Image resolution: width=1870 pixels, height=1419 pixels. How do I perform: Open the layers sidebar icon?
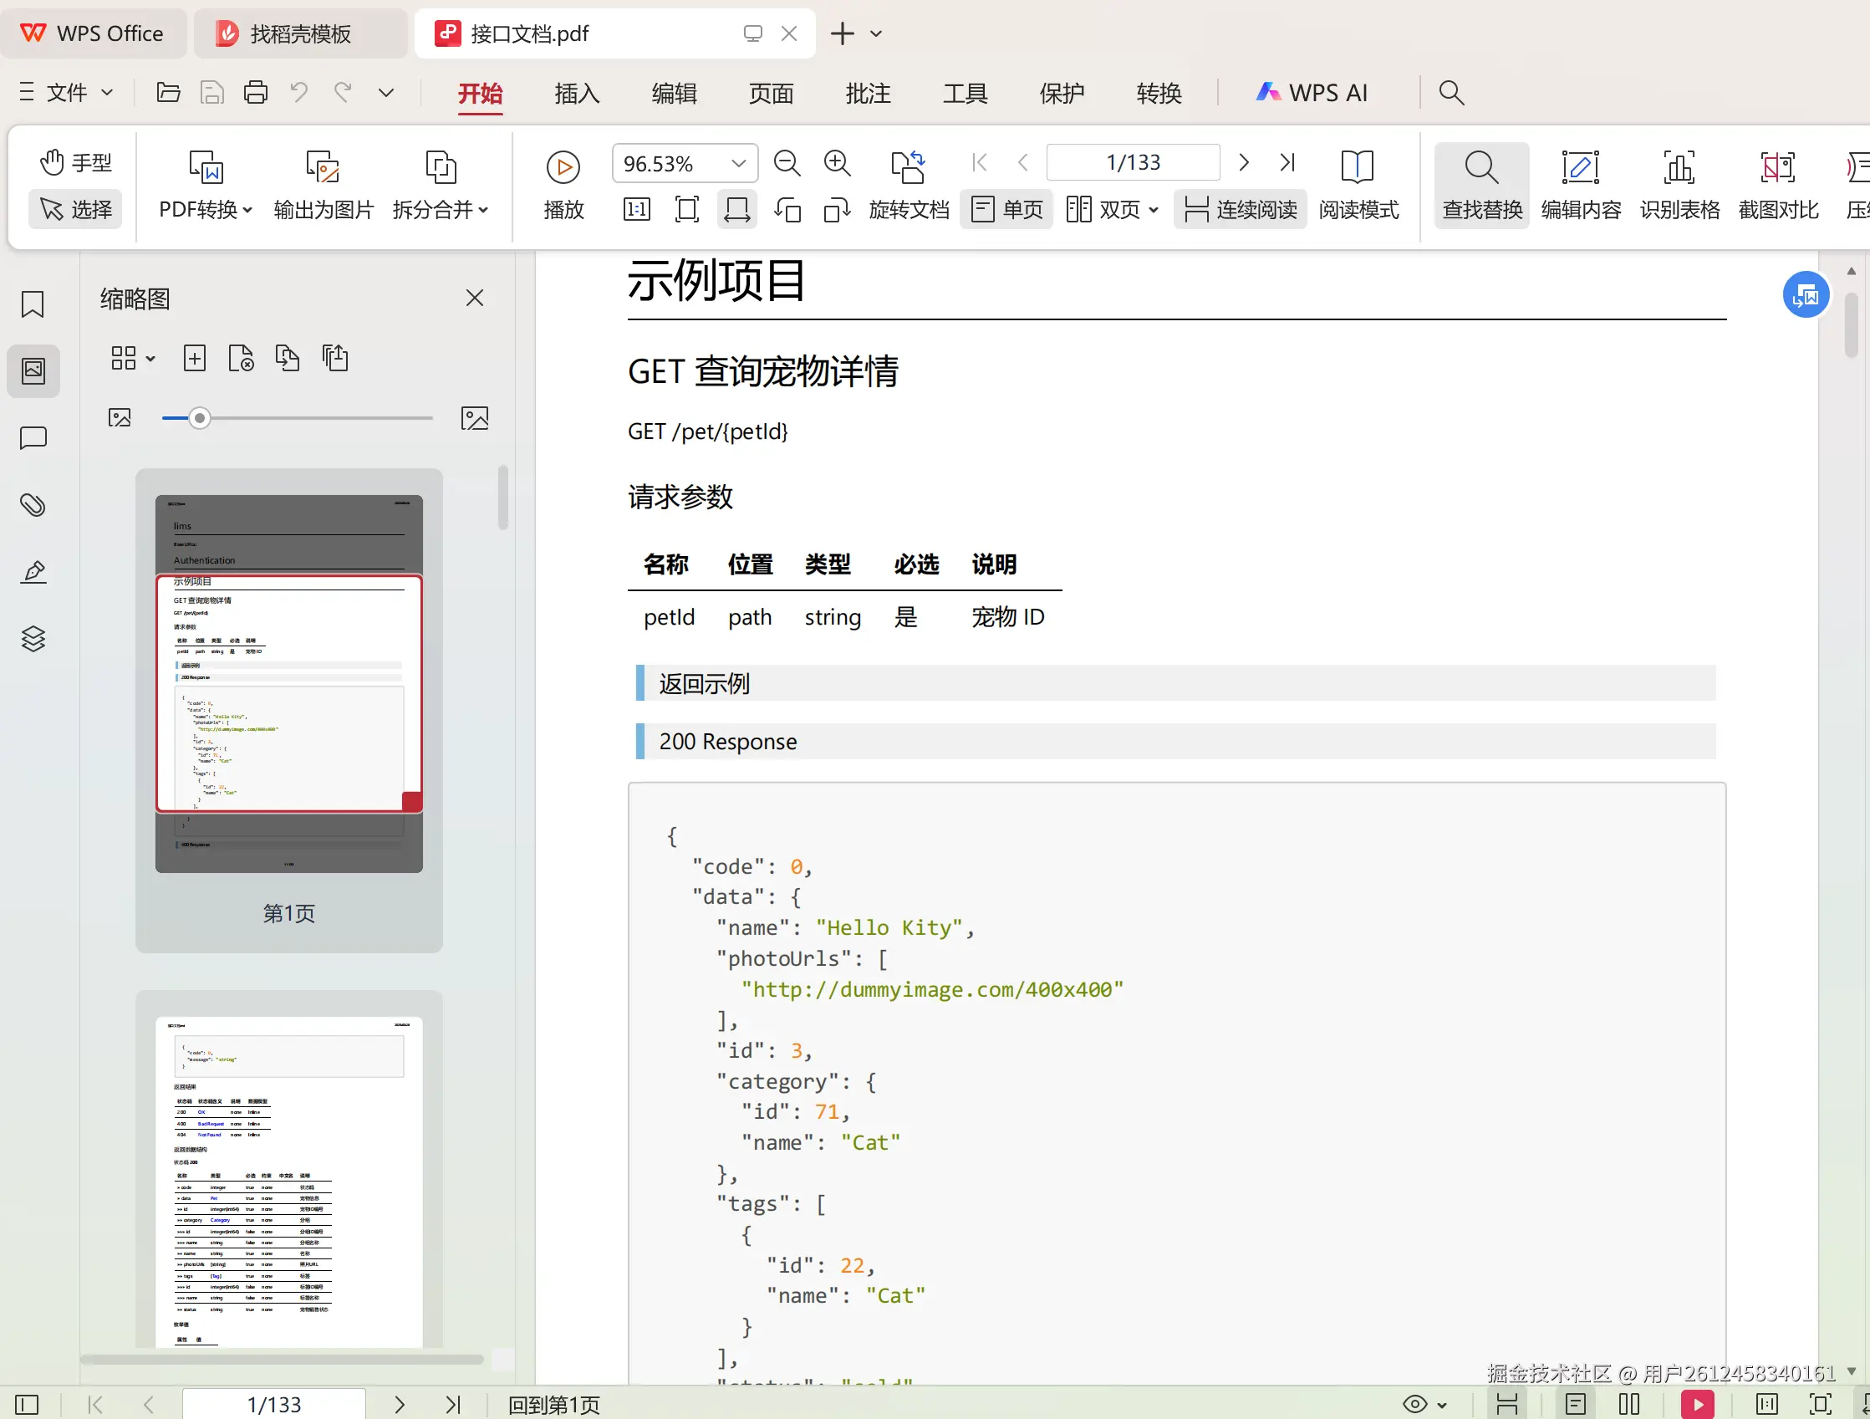pos(33,639)
